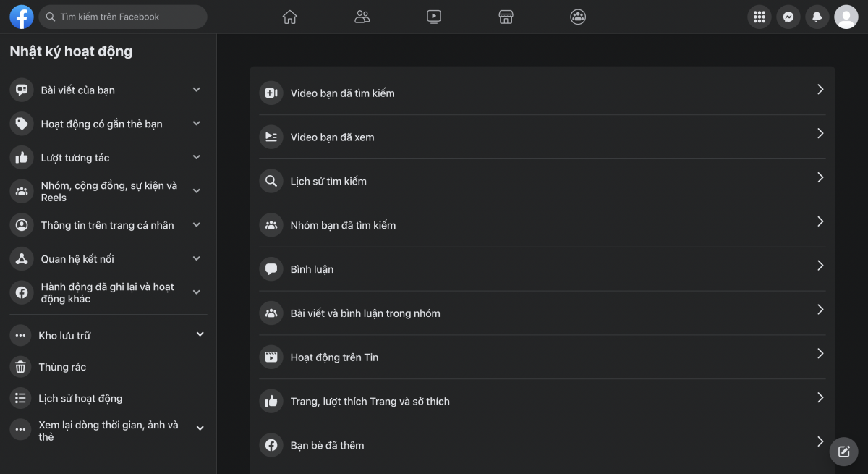The width and height of the screenshot is (868, 474).
Task: Click the Facebook logo
Action: point(22,17)
